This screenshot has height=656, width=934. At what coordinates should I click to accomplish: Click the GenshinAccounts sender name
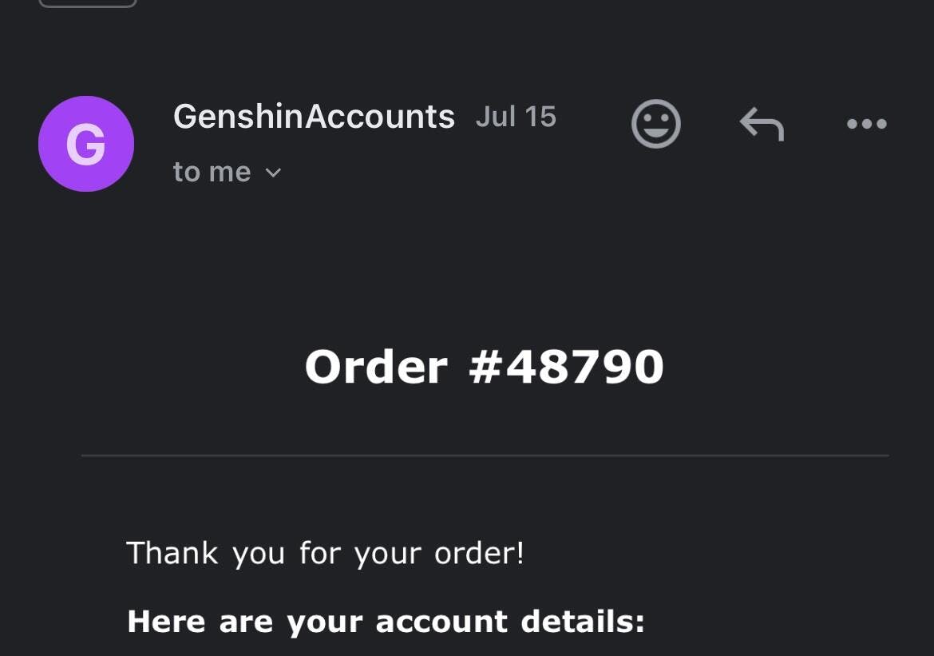point(314,117)
